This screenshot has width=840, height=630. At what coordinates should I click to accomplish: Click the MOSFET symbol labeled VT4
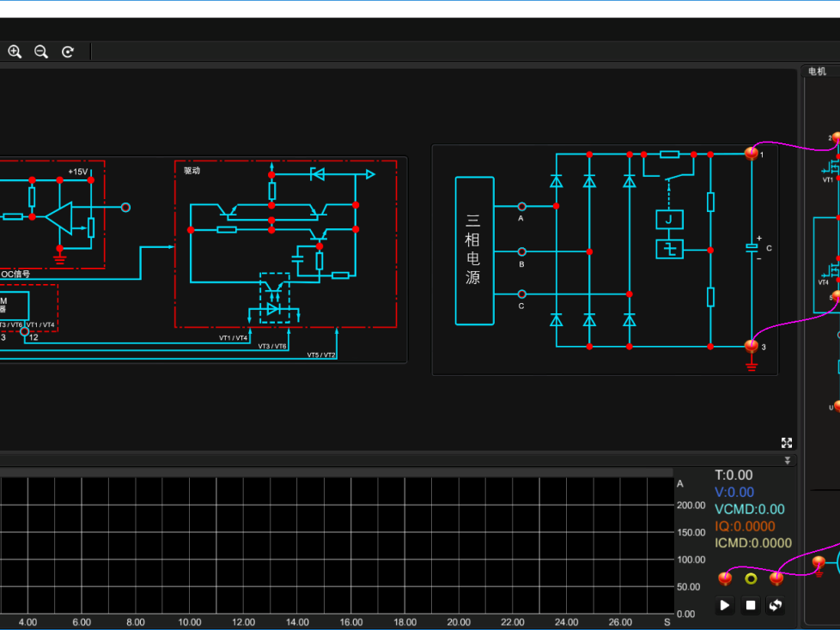832,271
